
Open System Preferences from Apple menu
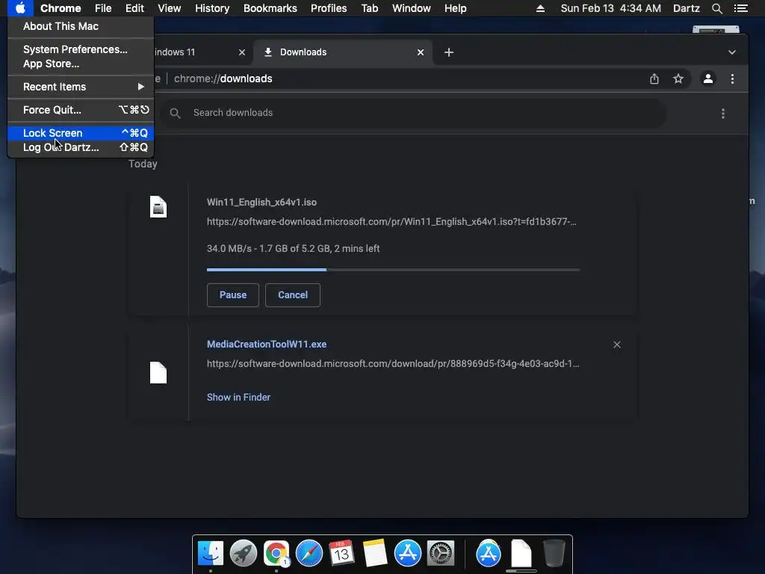click(81, 49)
